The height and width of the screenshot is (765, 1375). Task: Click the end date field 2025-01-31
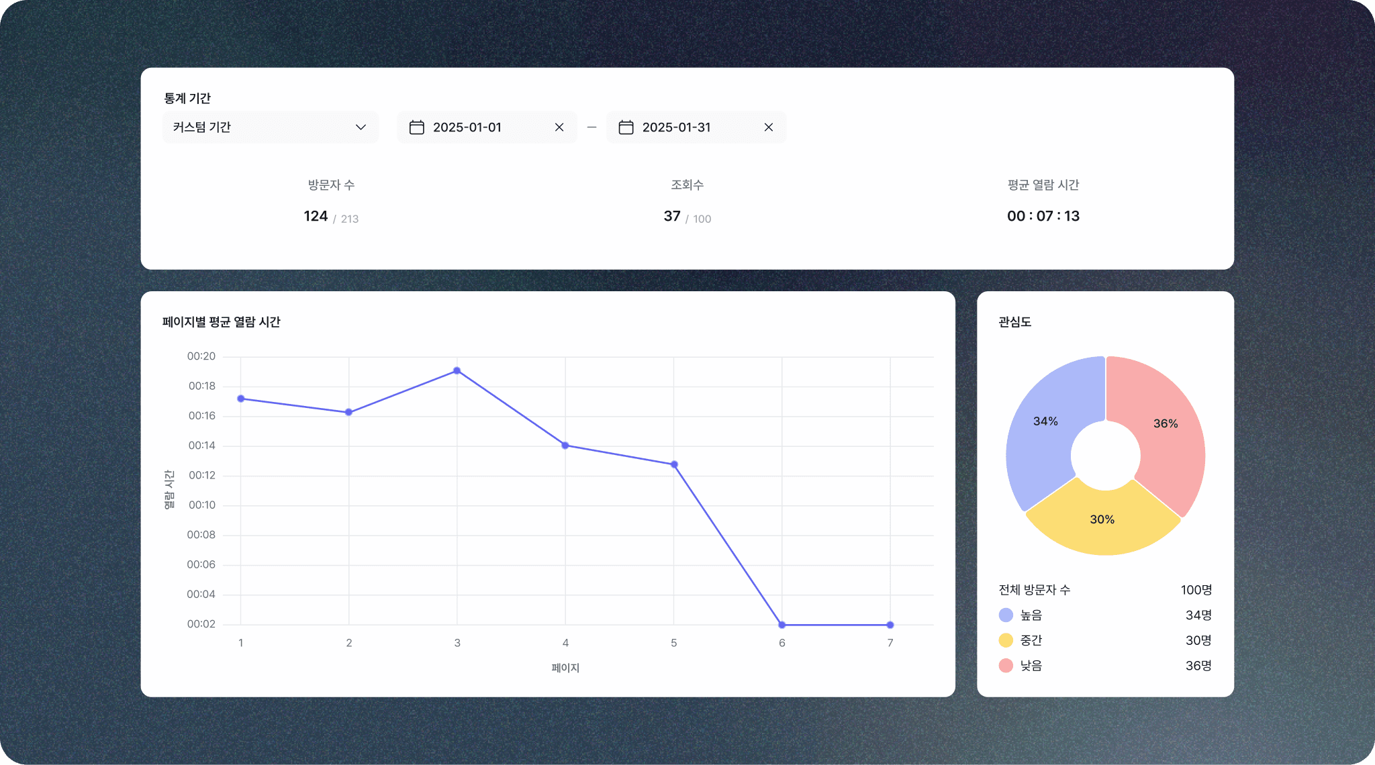696,127
